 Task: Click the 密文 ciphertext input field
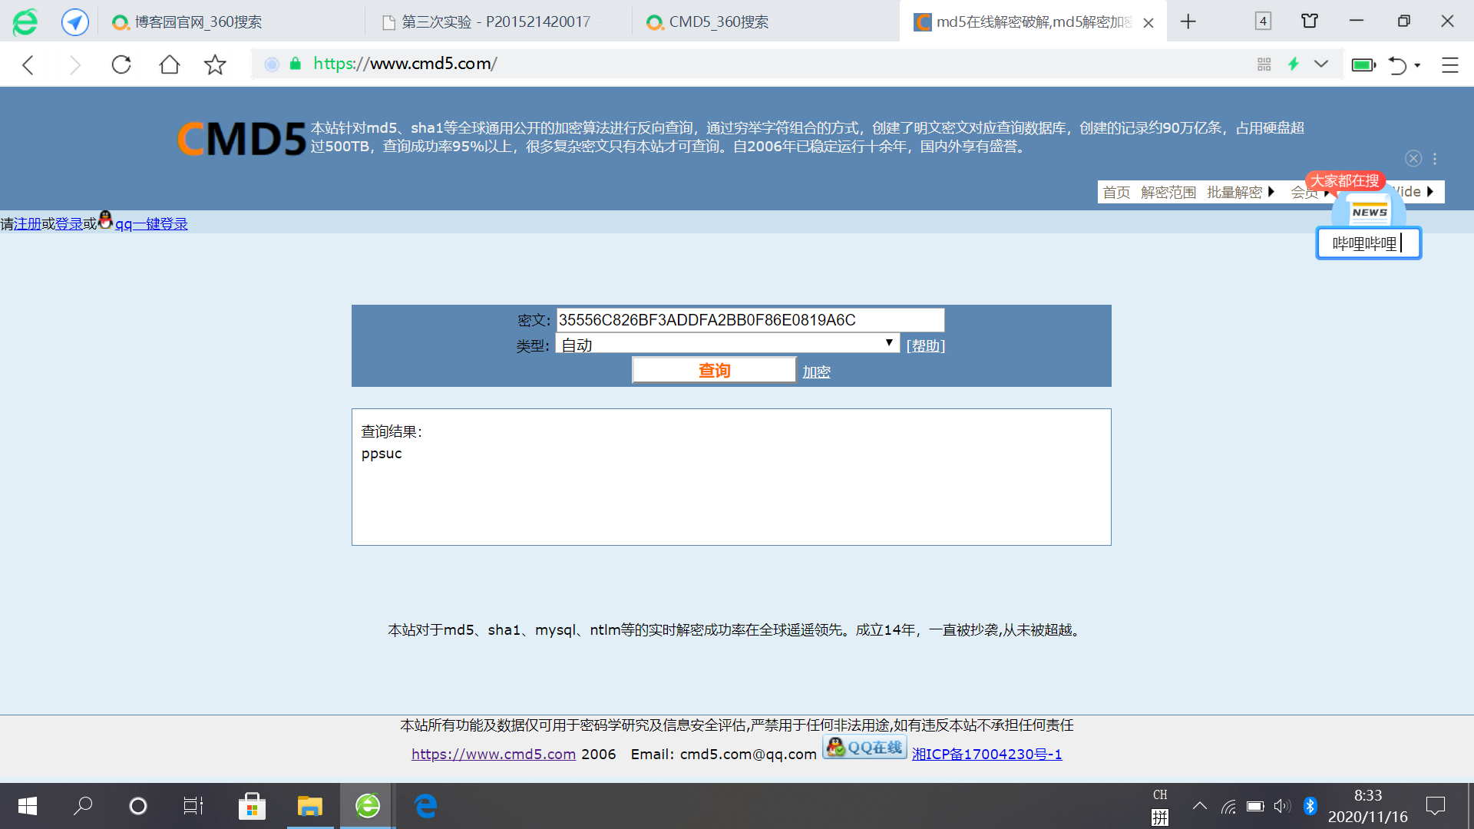(749, 320)
